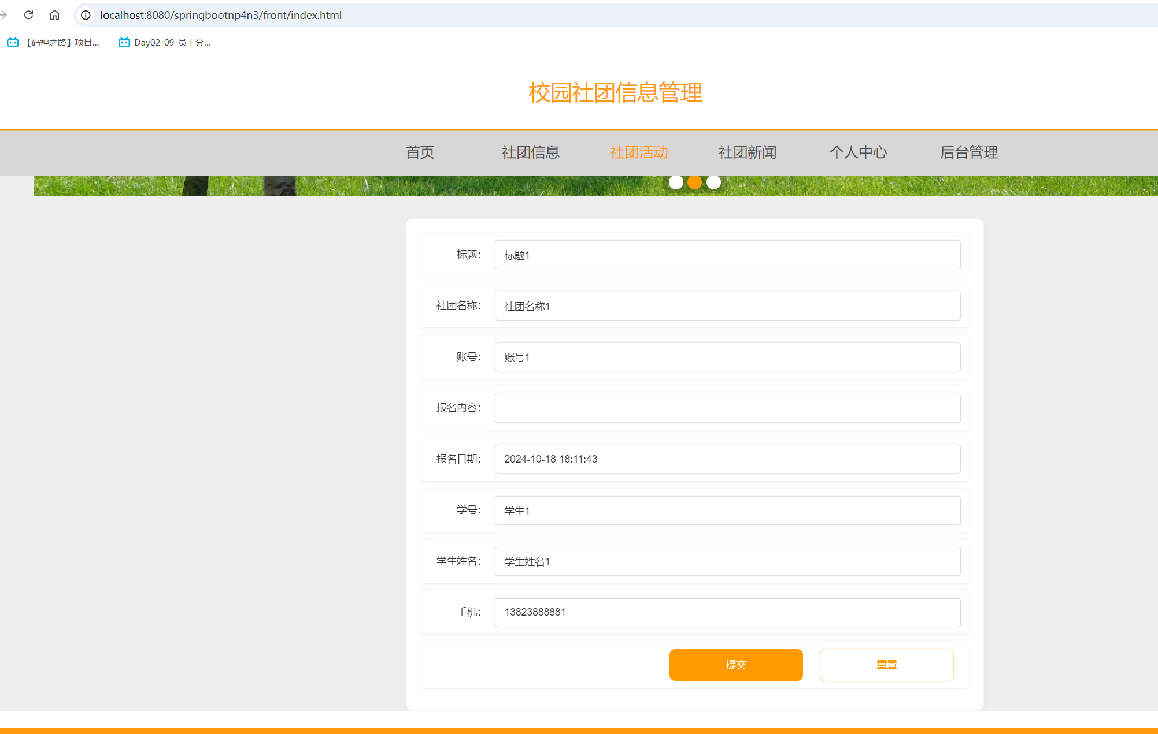Select the third carousel indicator dot

[x=713, y=182]
